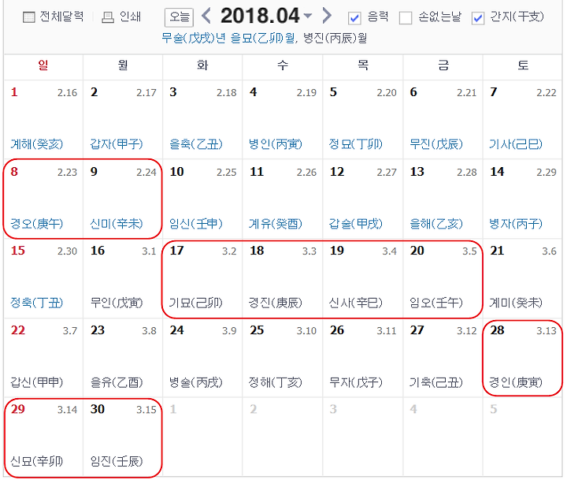Click the 정축(丁丑) ganji text
The height and width of the screenshot is (480, 567).
pyautogui.click(x=36, y=303)
